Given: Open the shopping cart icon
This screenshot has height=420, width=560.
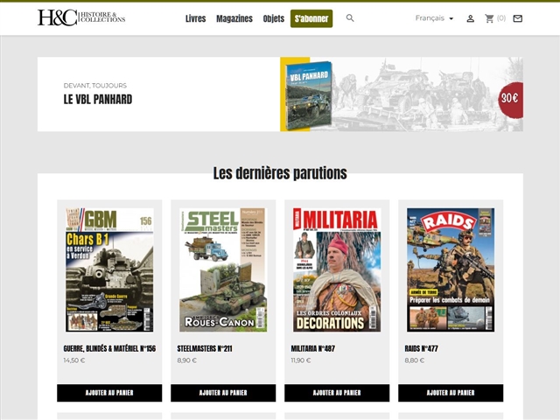Looking at the screenshot, I should (x=489, y=18).
